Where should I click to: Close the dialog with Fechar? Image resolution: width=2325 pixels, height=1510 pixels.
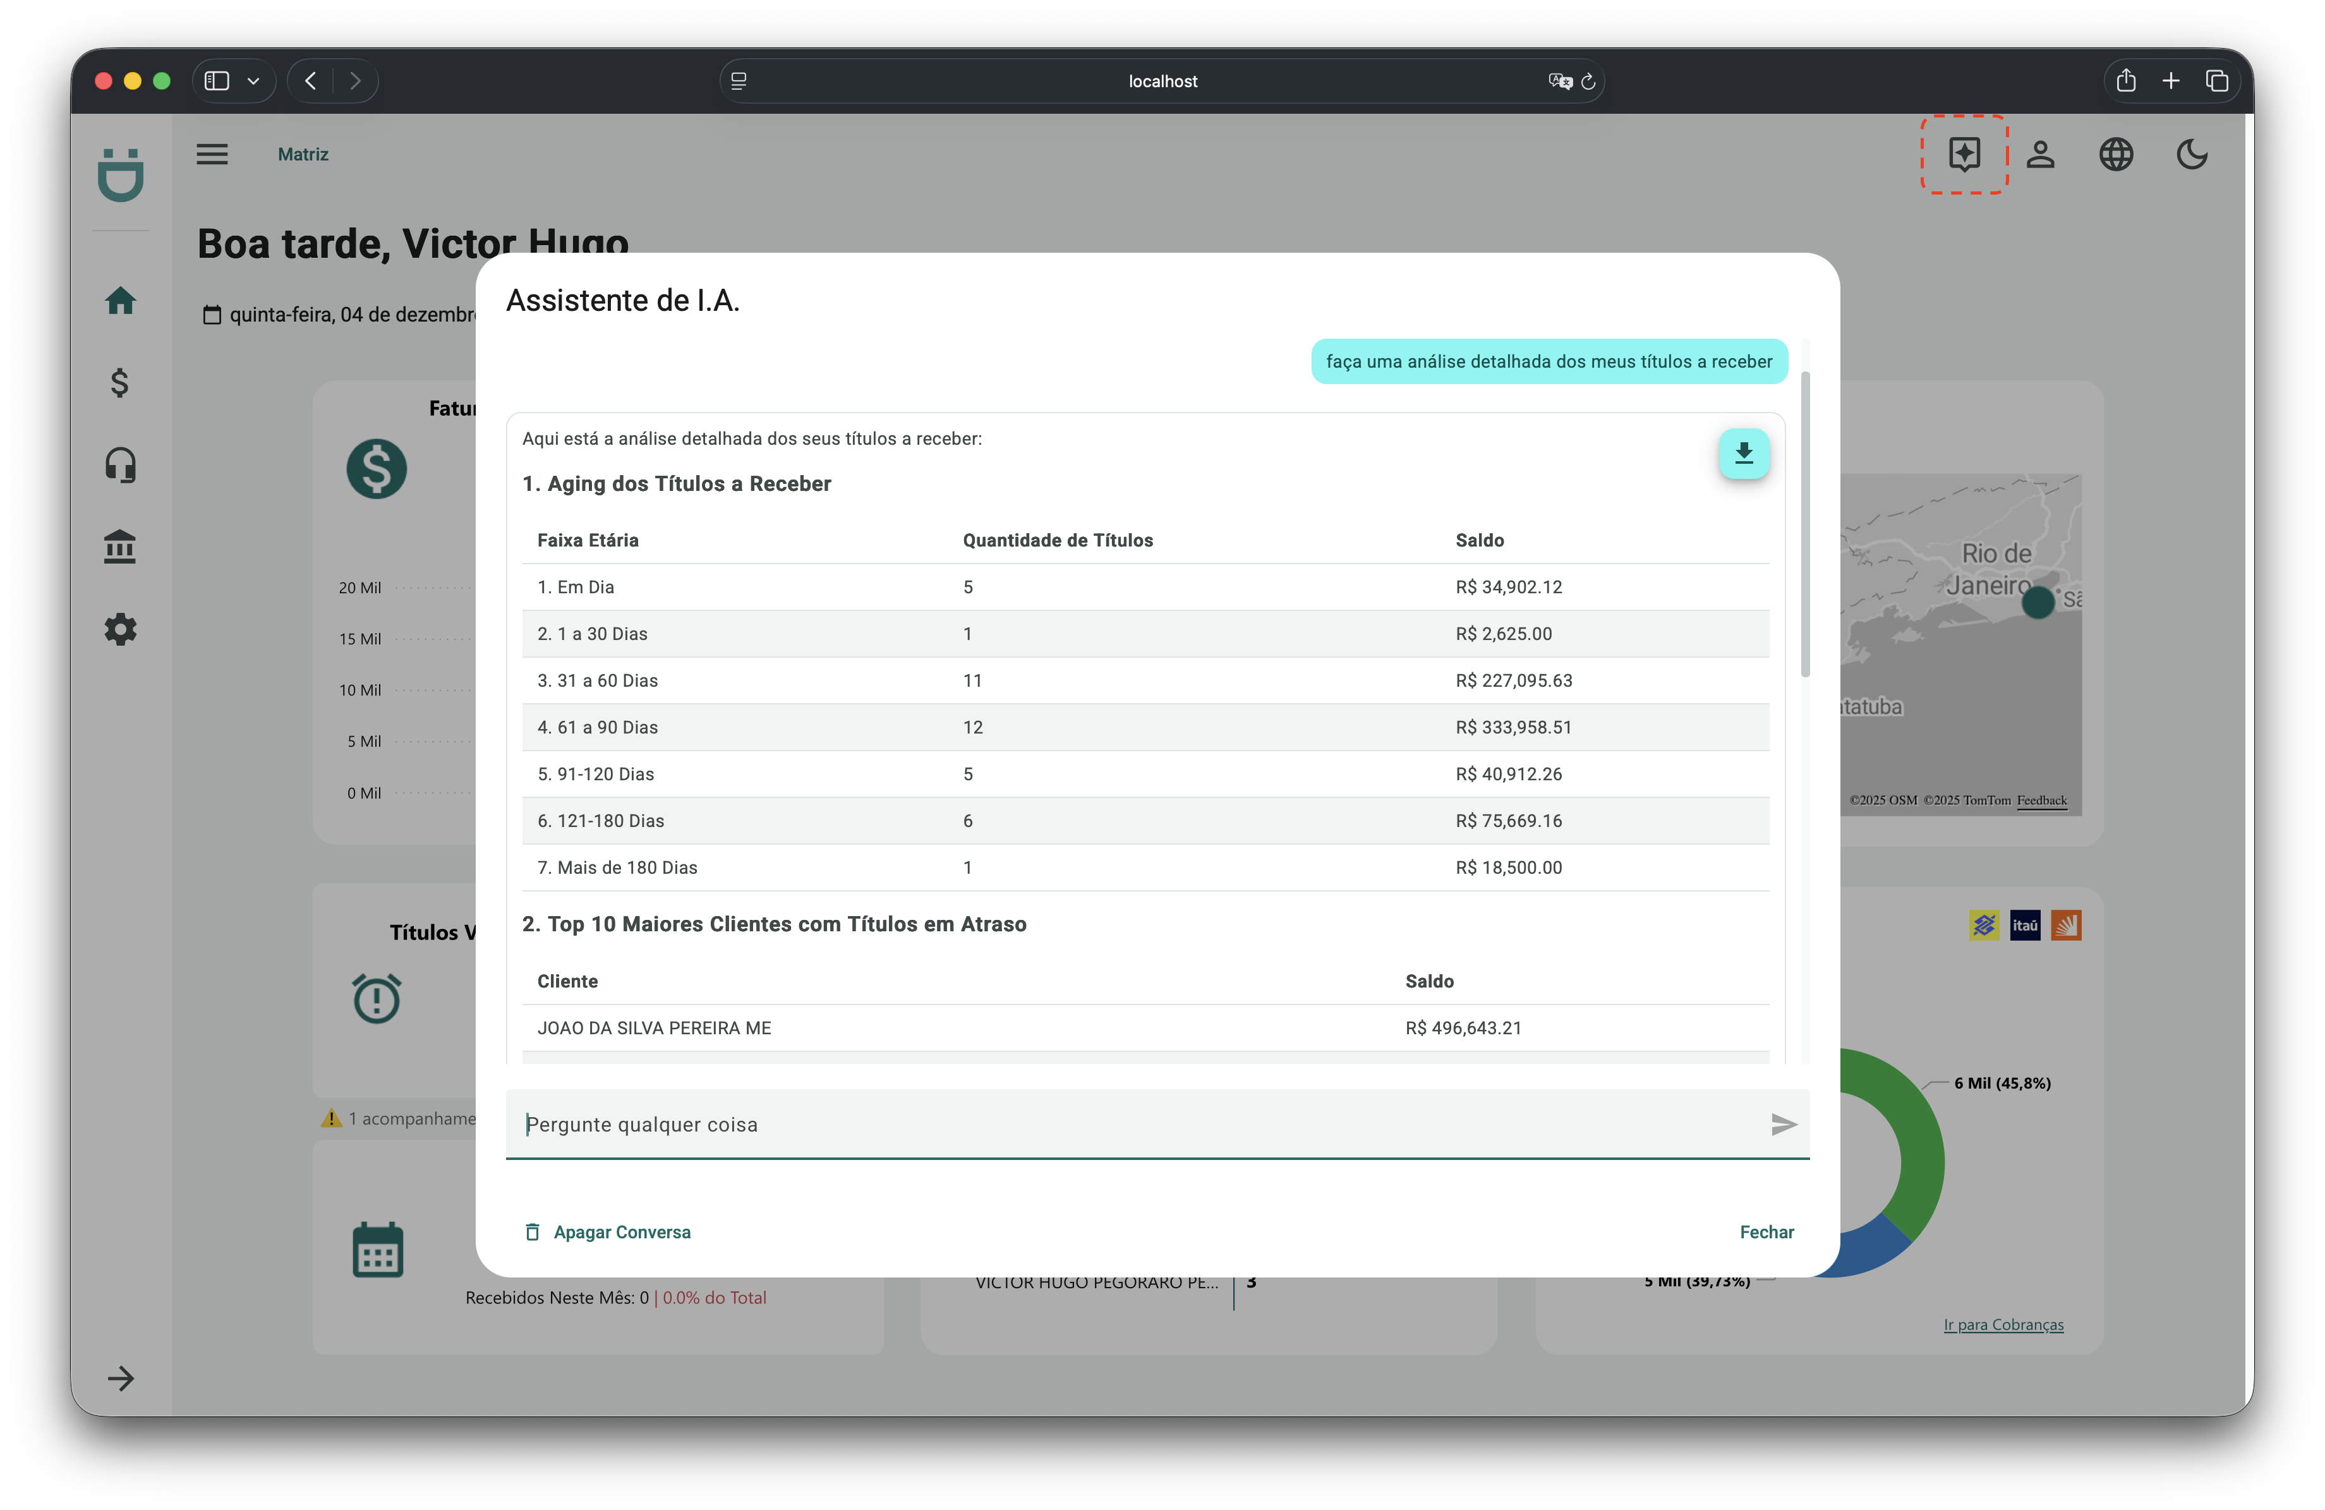pos(1765,1231)
